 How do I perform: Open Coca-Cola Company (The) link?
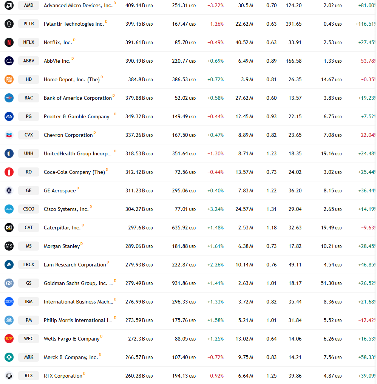(74, 172)
